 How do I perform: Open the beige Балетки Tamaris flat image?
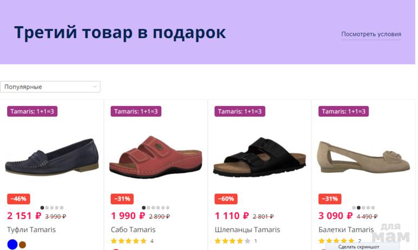coord(363,157)
